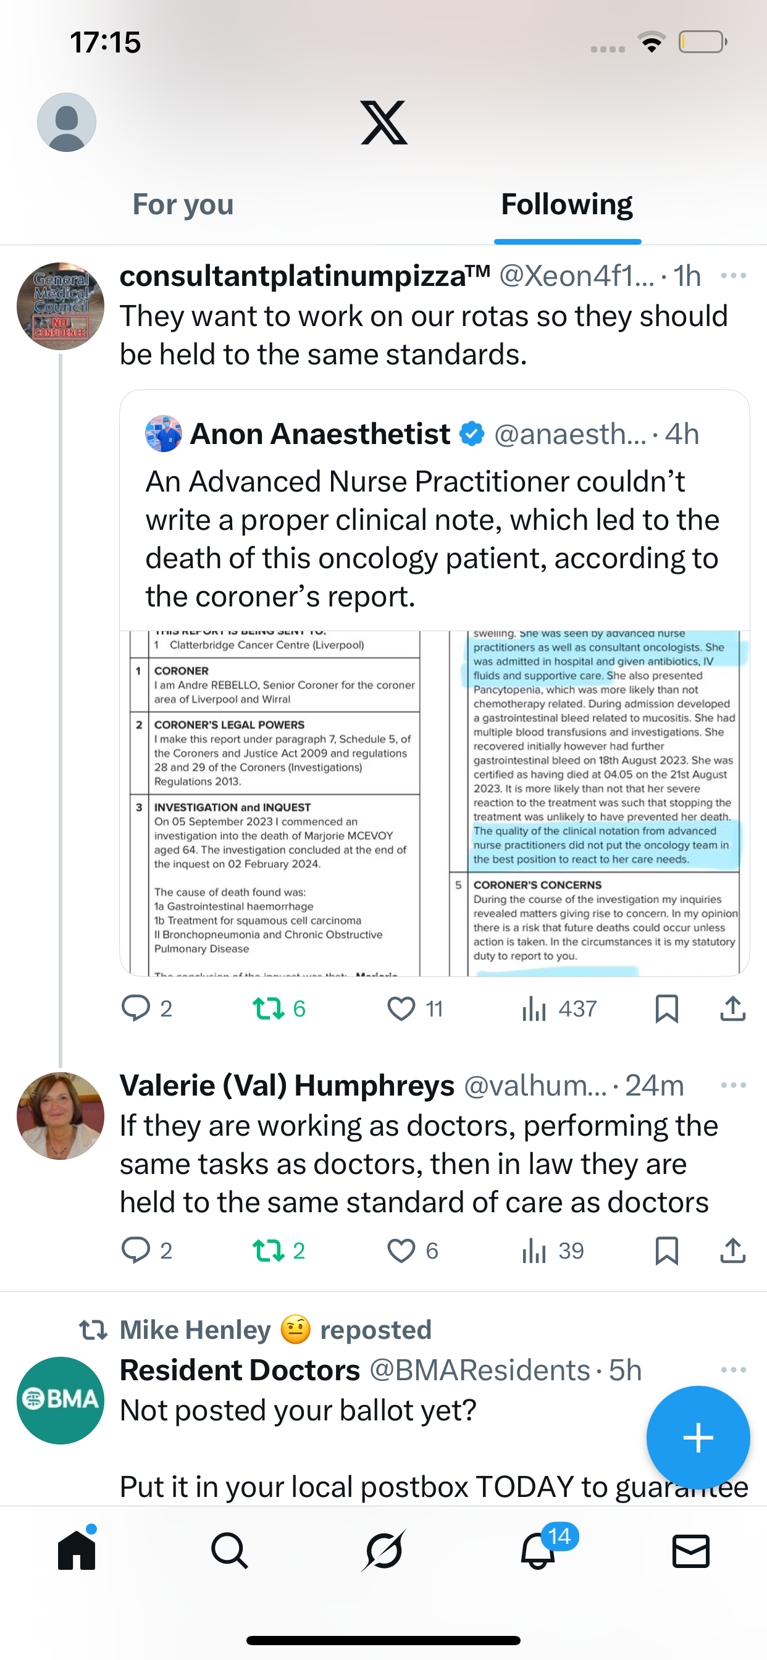Share the Valerie Humphreys post

[733, 1251]
